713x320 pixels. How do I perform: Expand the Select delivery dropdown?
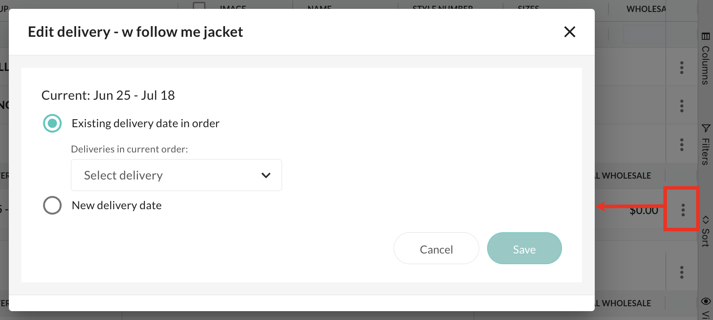(x=176, y=175)
